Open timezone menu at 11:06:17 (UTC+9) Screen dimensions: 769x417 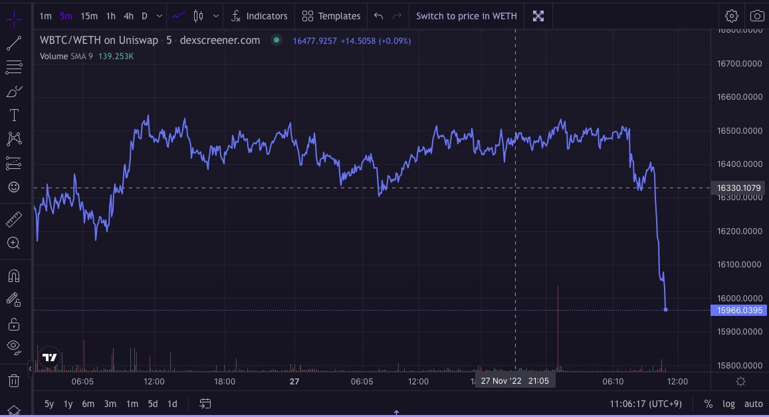(645, 404)
